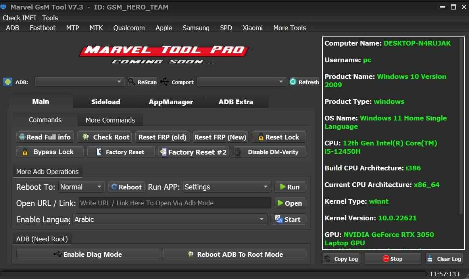469x279 pixels.
Task: Click the USB icon on Enable Diag Mode
Action: tap(58, 254)
